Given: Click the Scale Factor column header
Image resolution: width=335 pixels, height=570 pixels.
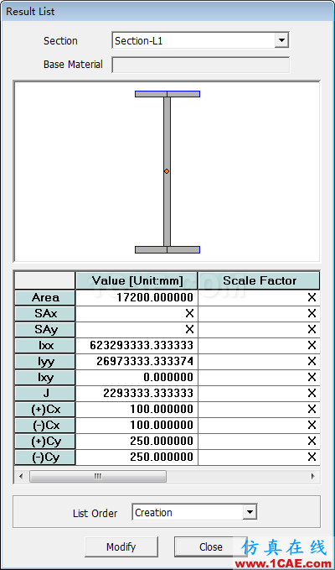Looking at the screenshot, I should [x=259, y=280].
